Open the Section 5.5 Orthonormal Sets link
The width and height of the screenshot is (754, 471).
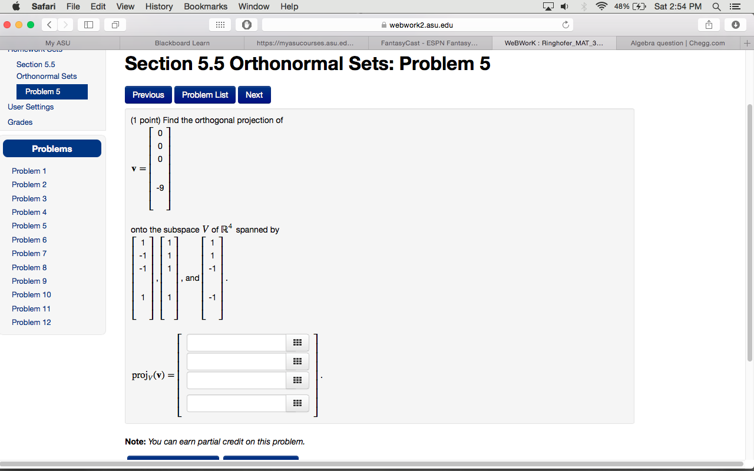[x=47, y=71]
